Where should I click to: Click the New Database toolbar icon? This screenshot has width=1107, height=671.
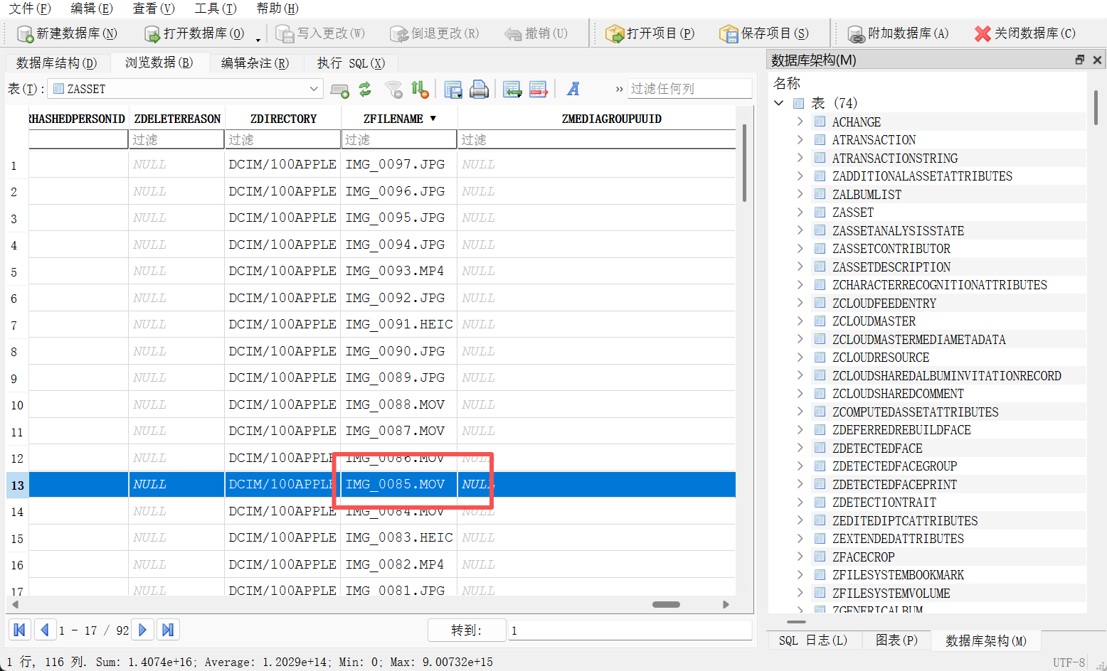click(25, 34)
